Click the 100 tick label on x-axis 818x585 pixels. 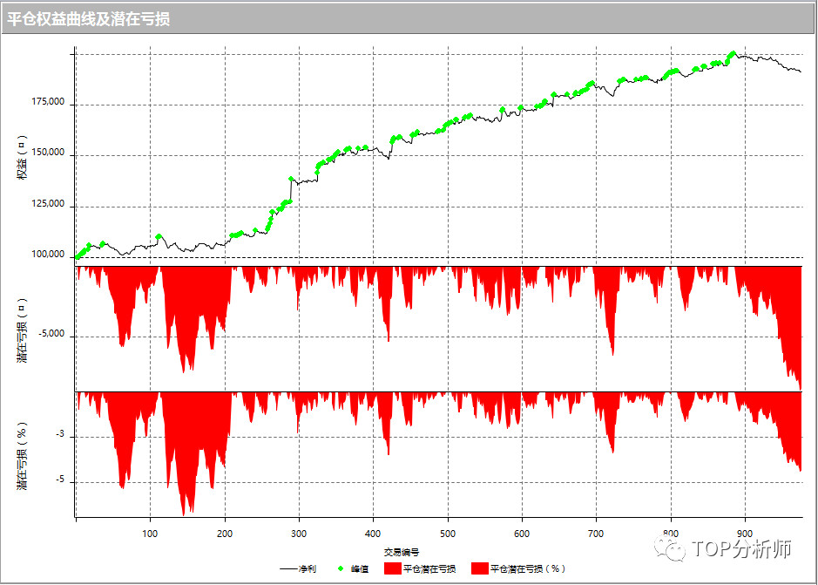coord(150,532)
